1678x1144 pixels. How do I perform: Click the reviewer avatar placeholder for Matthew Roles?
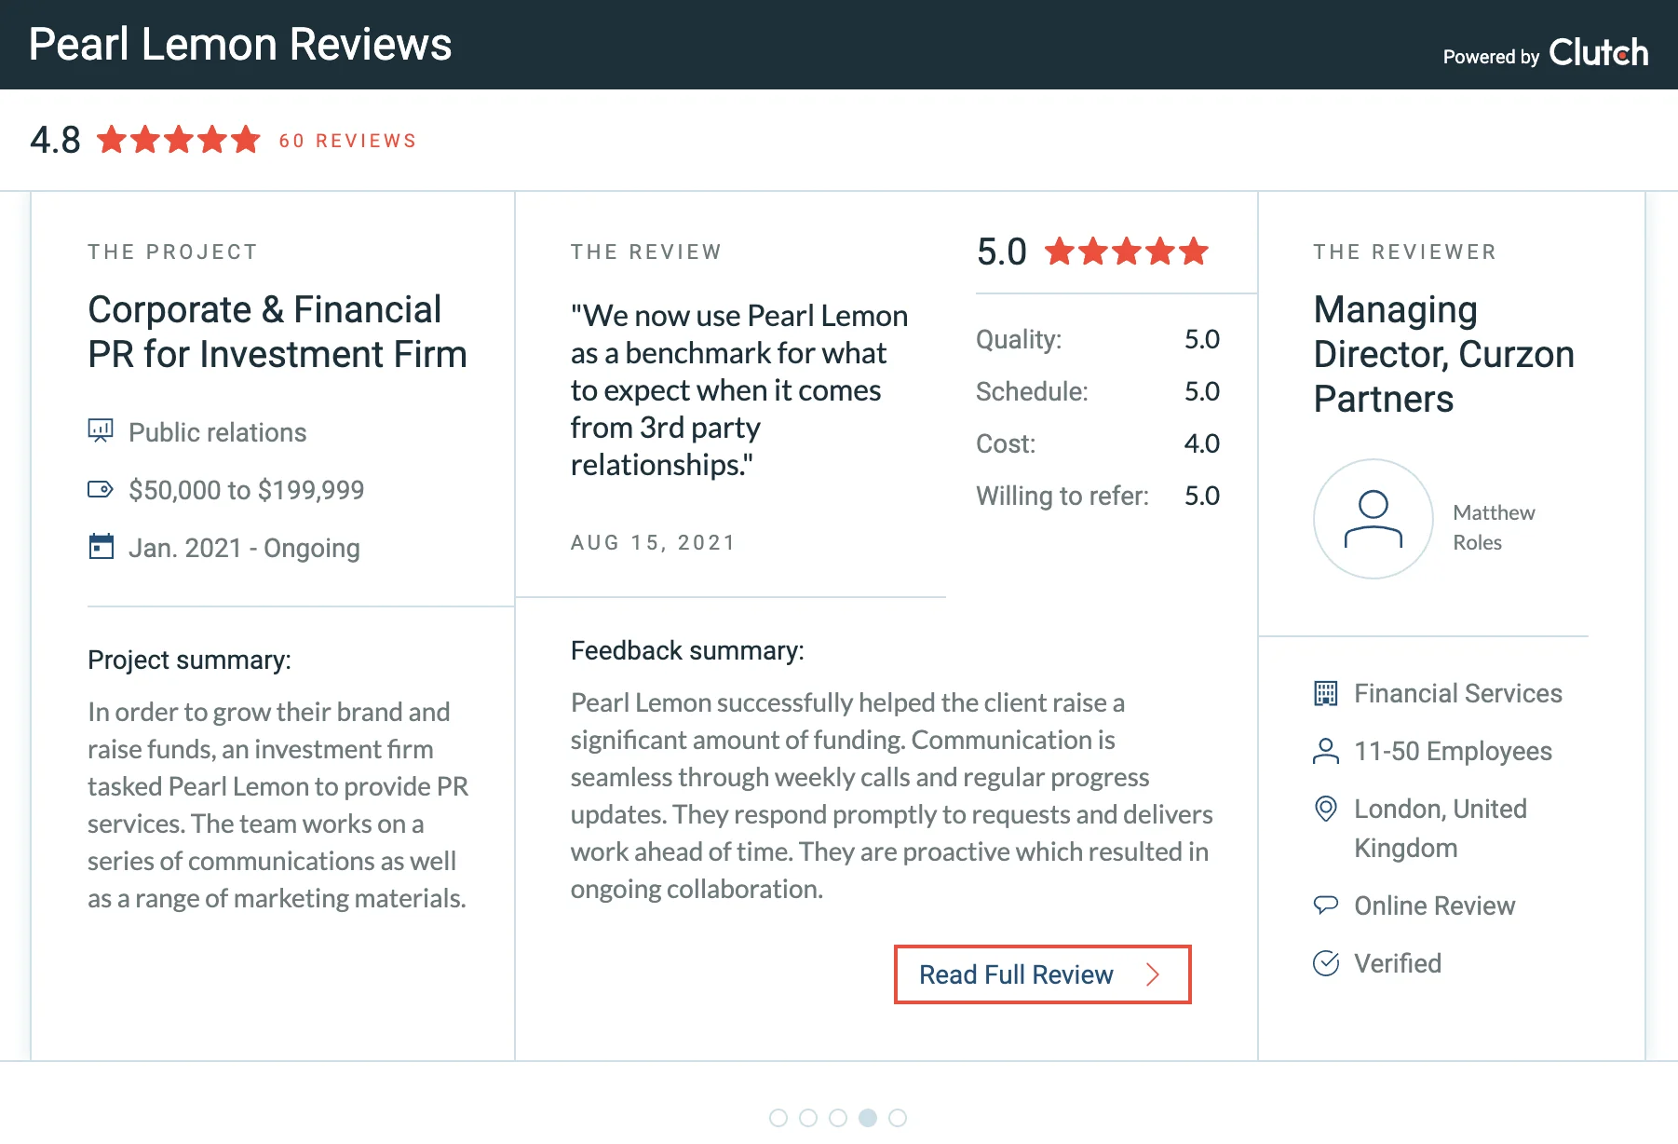1373,519
